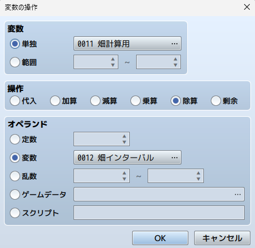
Task: Open variable selector 0011 畑計算用
Action: tap(127, 44)
